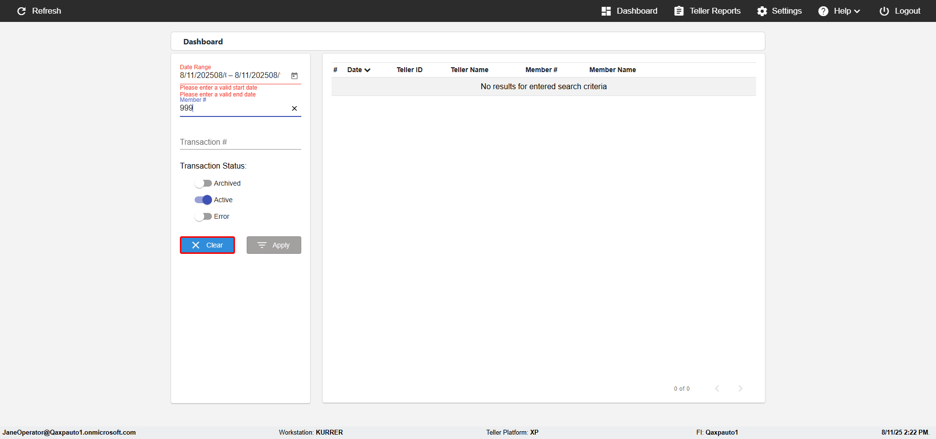Click the Member # column header
Screen dimensions: 936x439
tap(541, 70)
